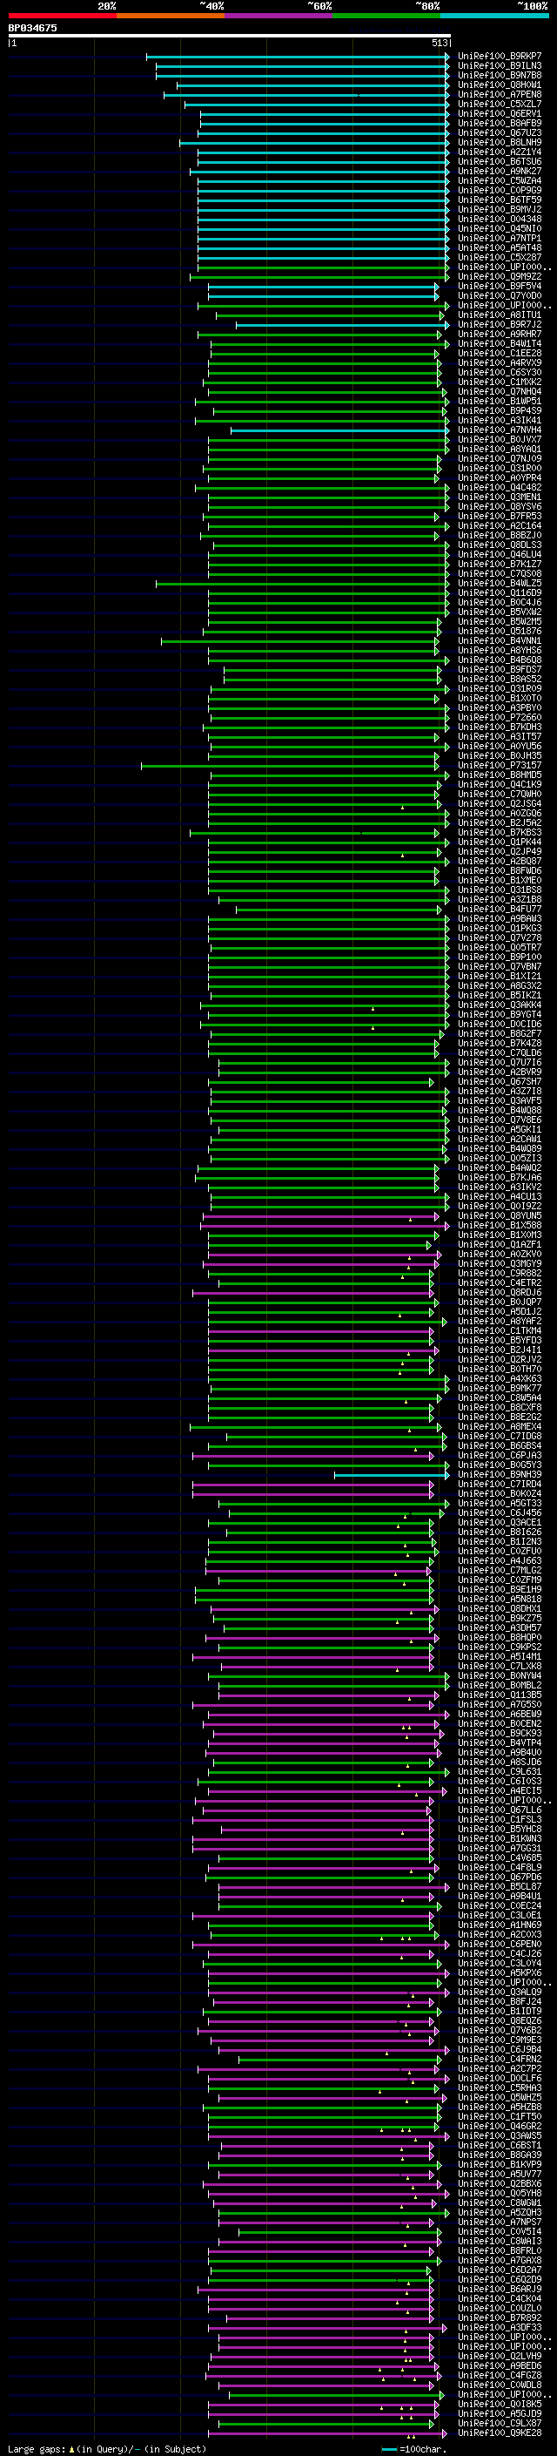Select the label UniRef100_B9F5V4
Screen dimensions: 557x2456
coord(500,286)
